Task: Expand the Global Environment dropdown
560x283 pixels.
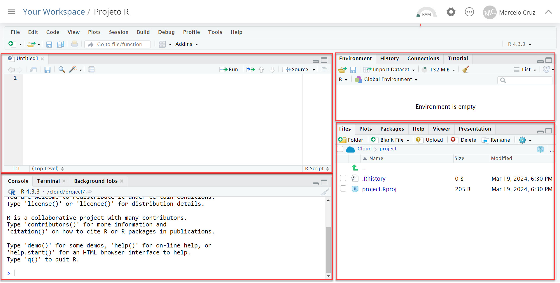Action: 386,80
